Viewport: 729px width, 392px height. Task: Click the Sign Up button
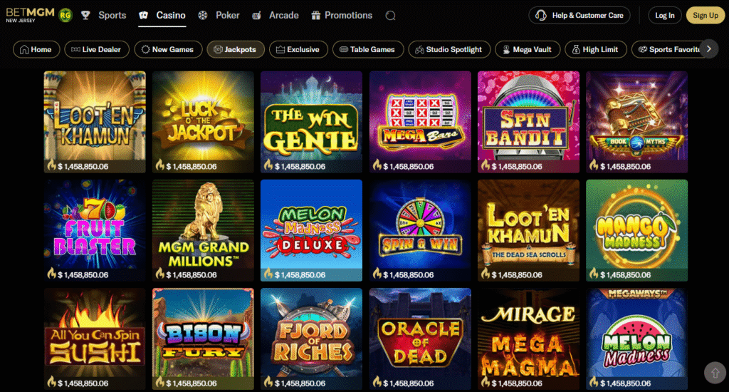705,16
